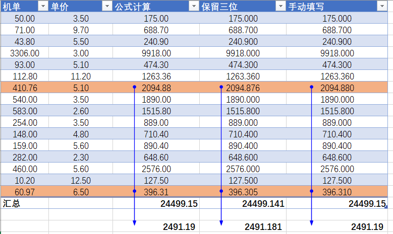Select cell 583.00 in 机单 column
Screen dimensions: 393x234
click(x=25, y=111)
